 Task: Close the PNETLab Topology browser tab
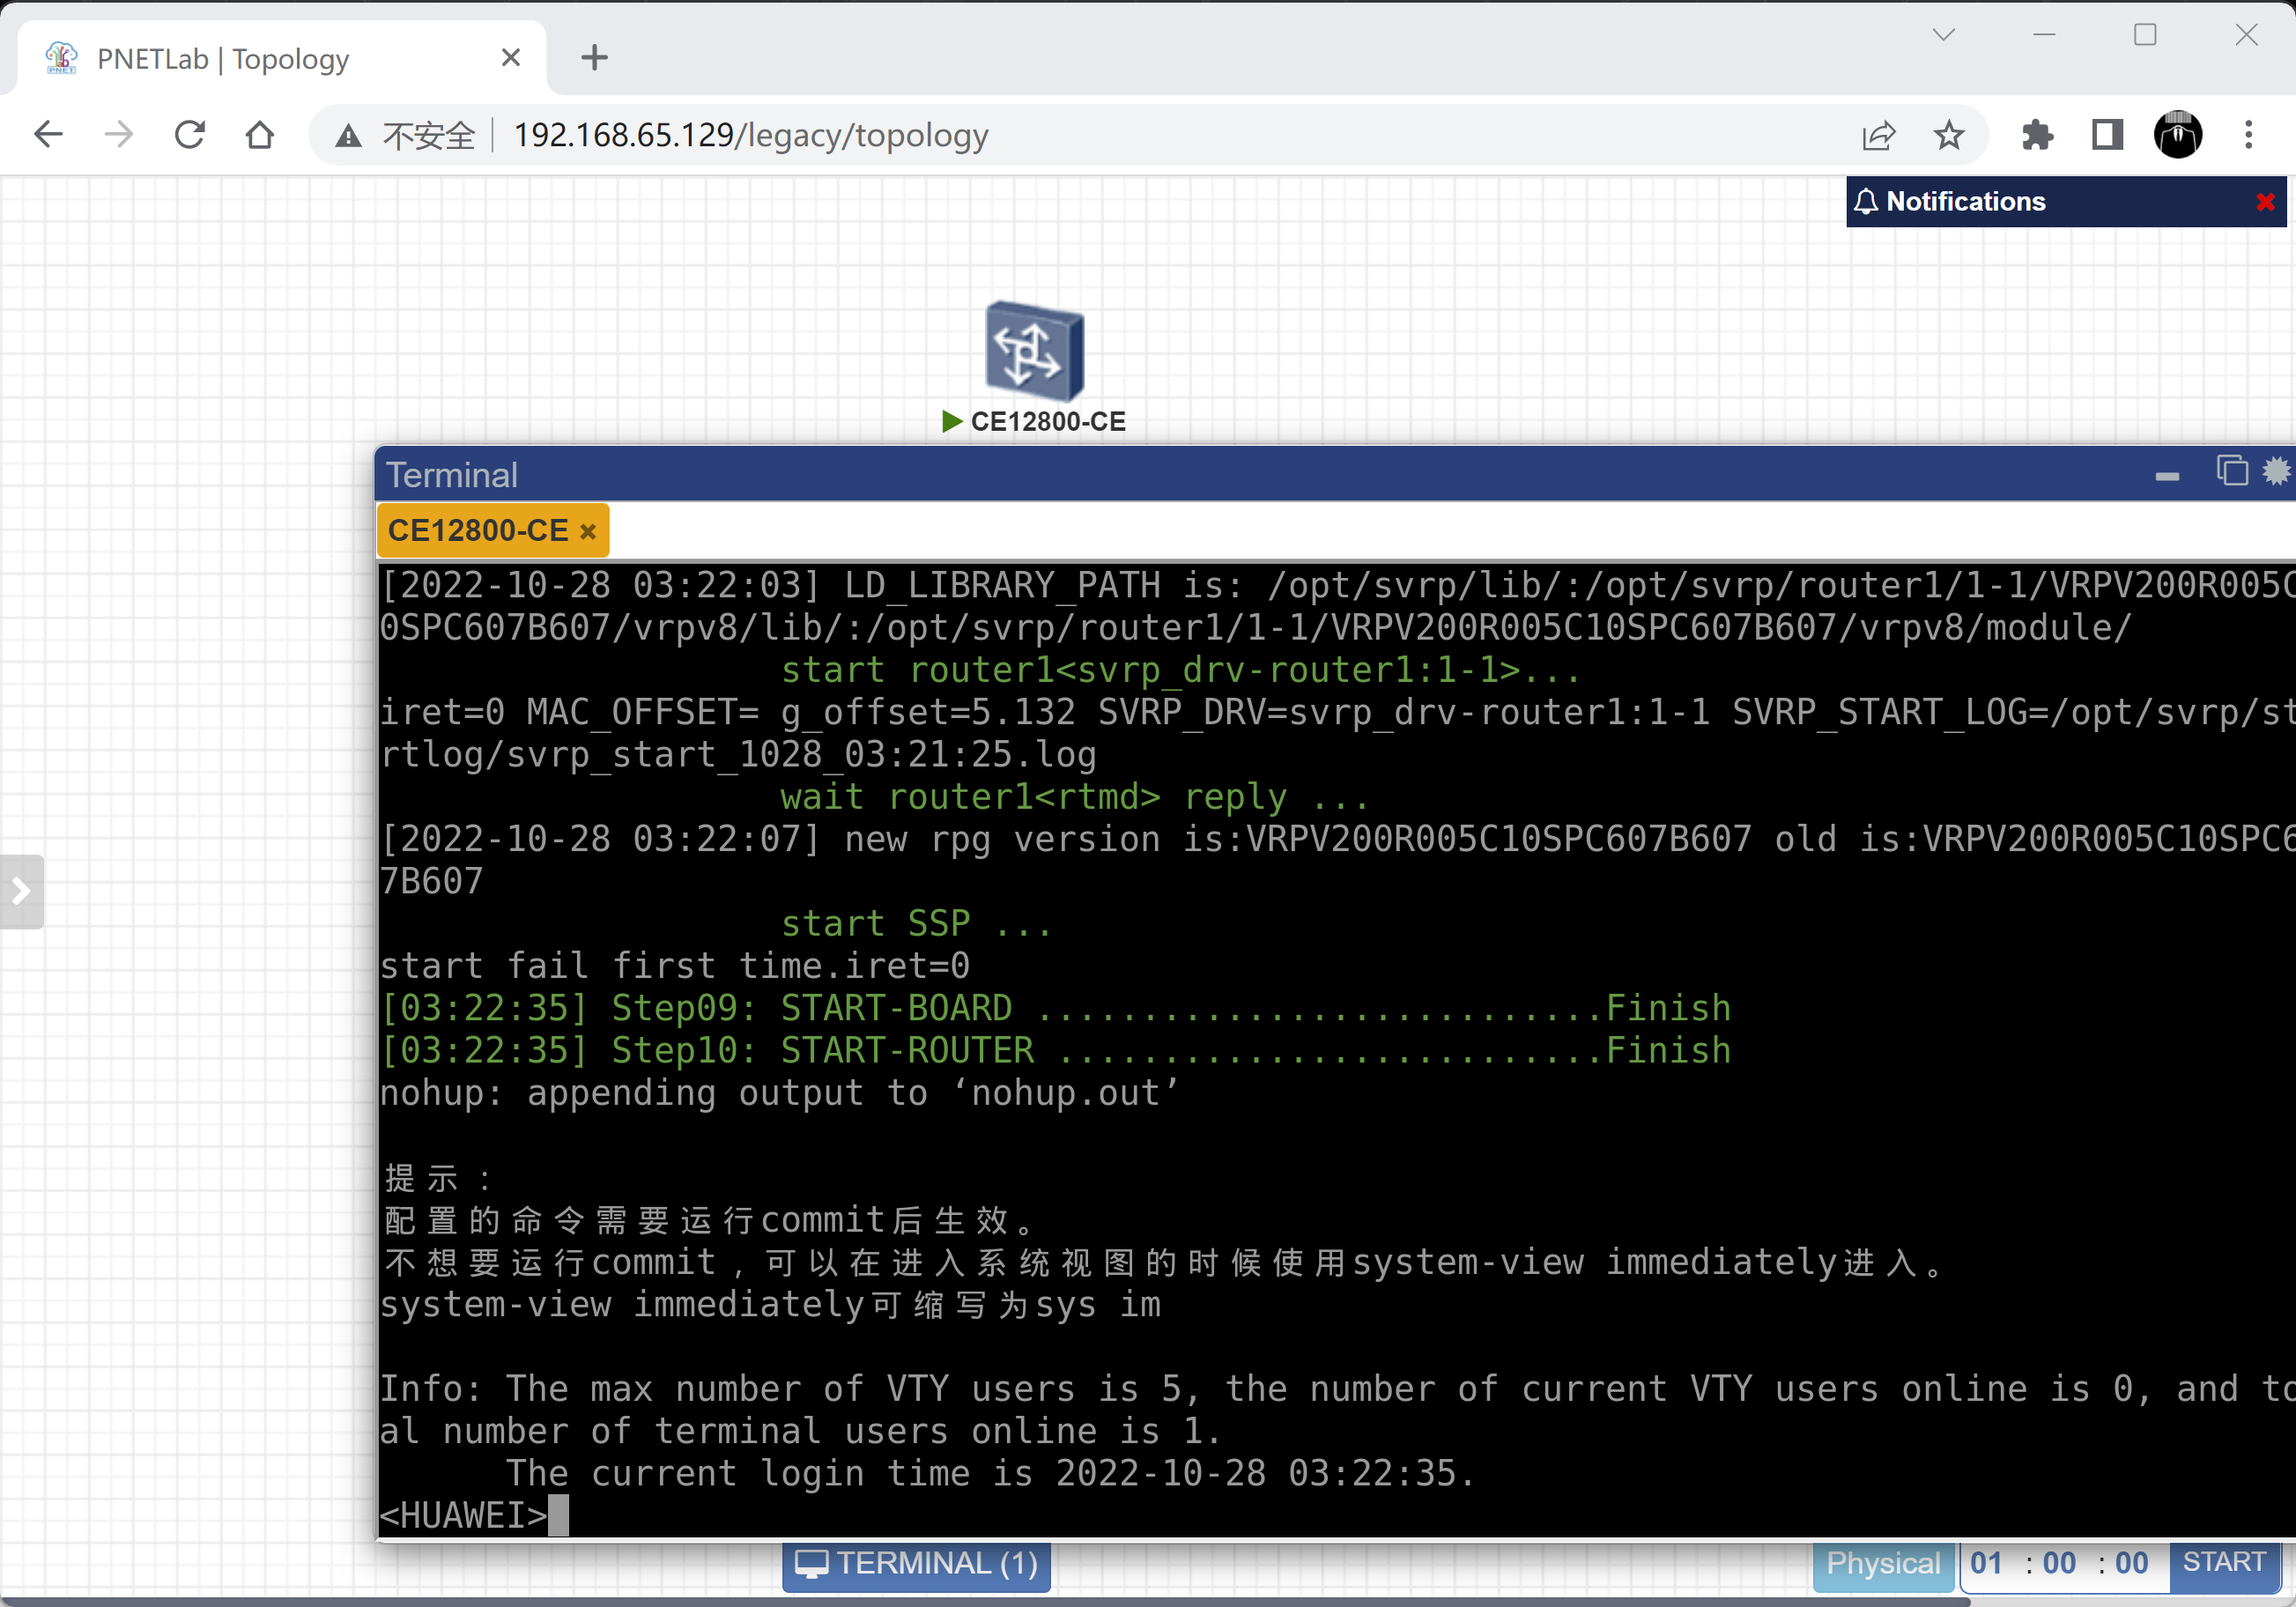tap(510, 58)
